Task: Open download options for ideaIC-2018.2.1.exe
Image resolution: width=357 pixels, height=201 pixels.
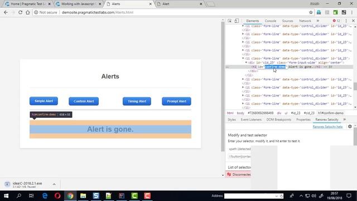Action: 54,184
